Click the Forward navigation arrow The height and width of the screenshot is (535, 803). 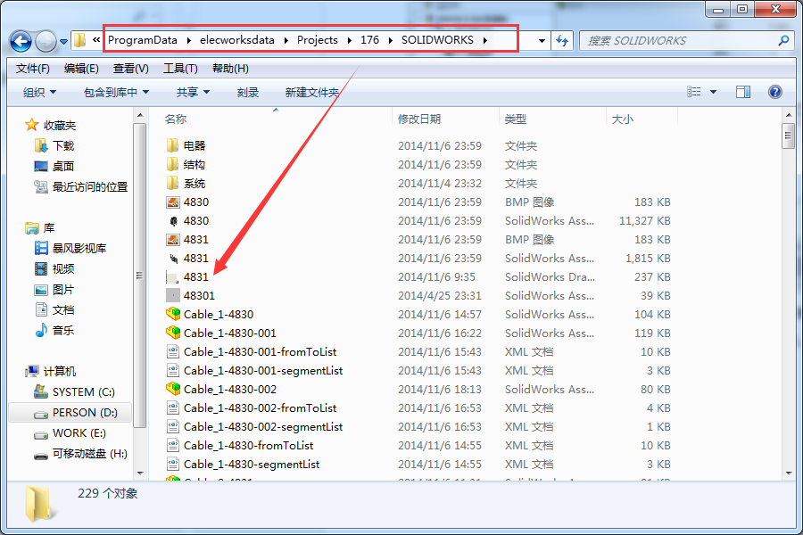[x=46, y=41]
